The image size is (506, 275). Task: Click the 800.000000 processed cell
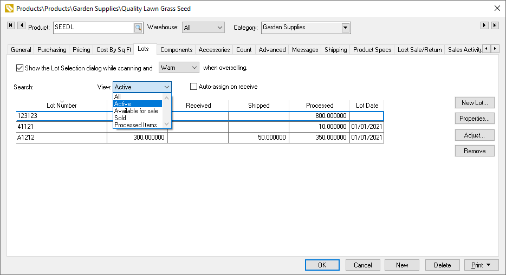pyautogui.click(x=320, y=116)
